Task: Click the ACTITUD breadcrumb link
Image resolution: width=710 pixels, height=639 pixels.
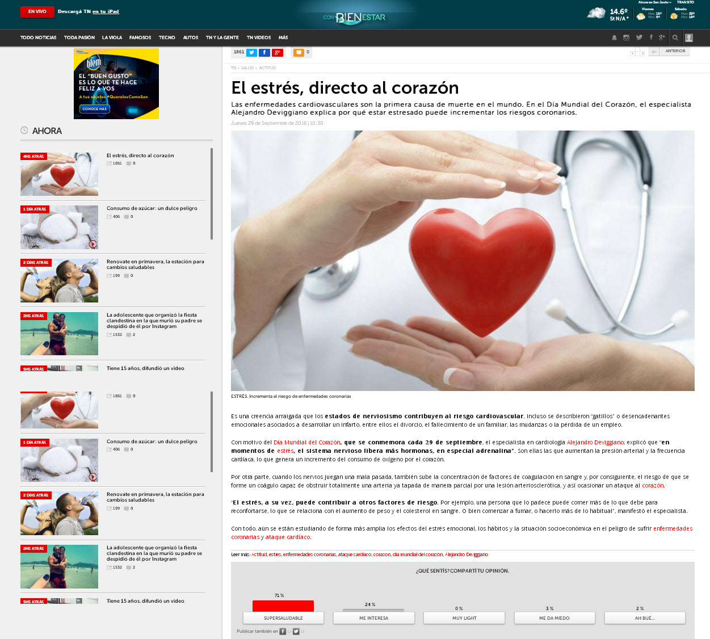Action: (x=267, y=68)
